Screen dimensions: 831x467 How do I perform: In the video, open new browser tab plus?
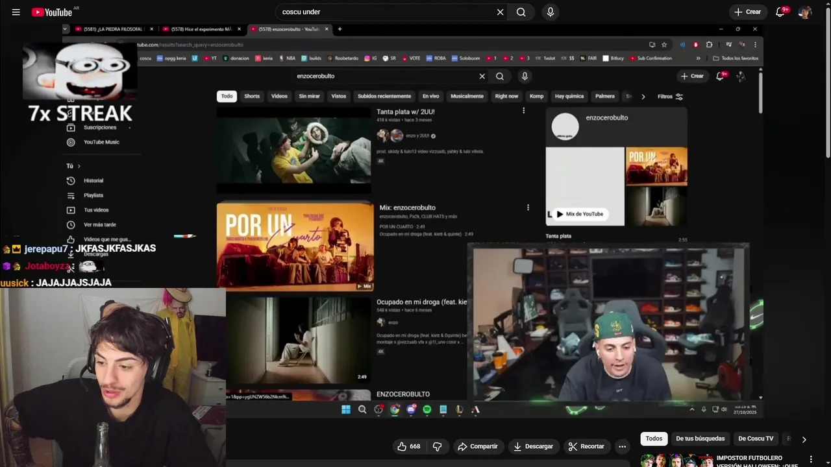340,29
